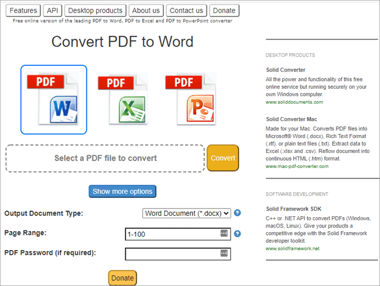Image resolution: width=380 pixels, height=286 pixels.
Task: Open the Desktop products menu item
Action: (95, 10)
